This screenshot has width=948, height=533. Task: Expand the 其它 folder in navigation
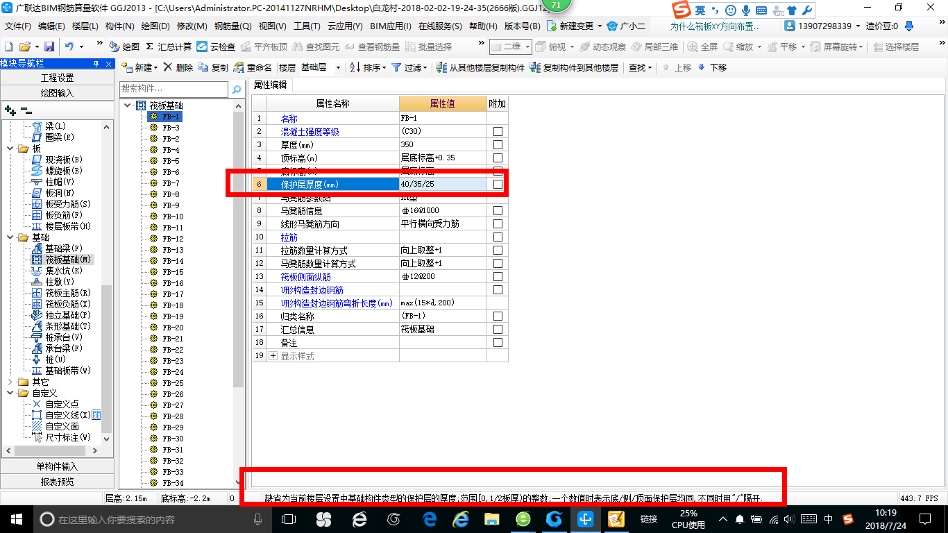pos(10,382)
